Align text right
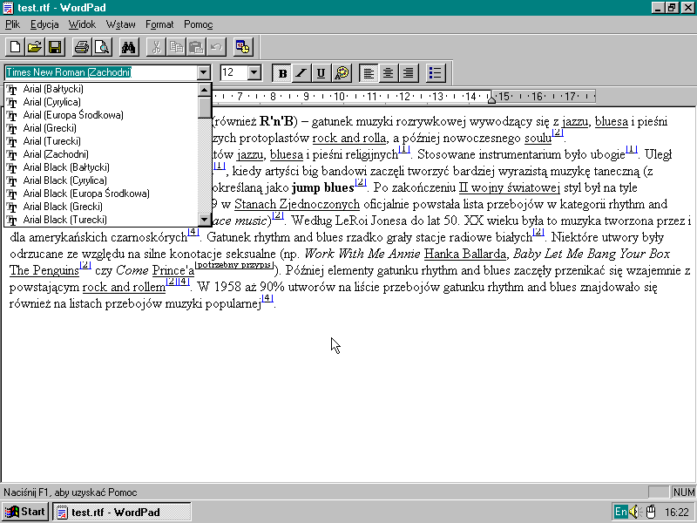The height and width of the screenshot is (523, 697). click(408, 73)
